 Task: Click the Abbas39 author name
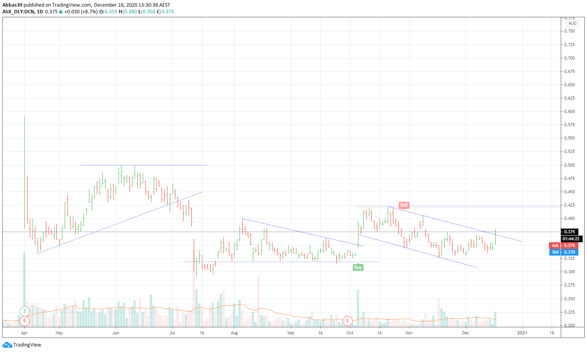tap(12, 5)
